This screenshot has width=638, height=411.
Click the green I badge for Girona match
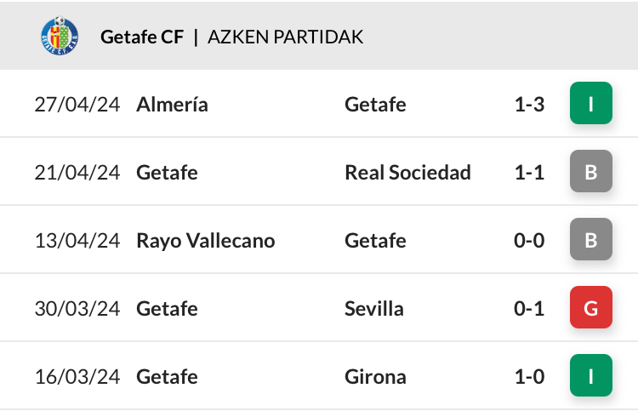pyautogui.click(x=591, y=375)
